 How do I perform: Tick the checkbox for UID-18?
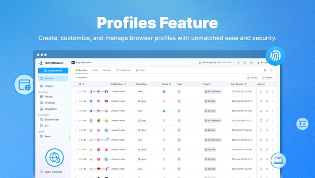point(76,159)
